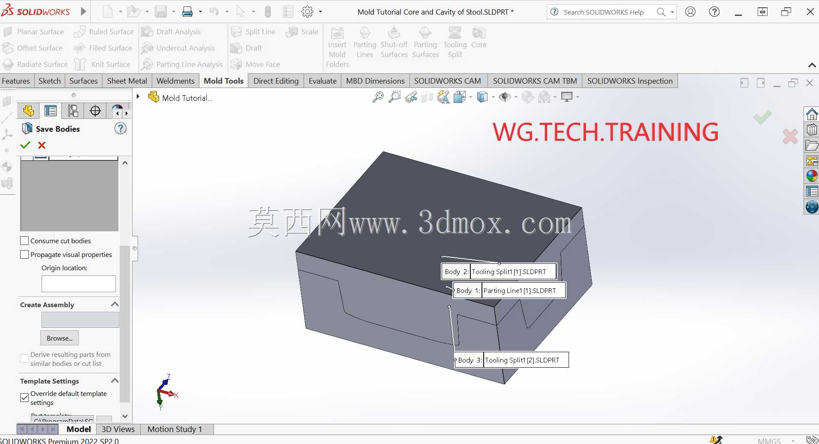Image resolution: width=819 pixels, height=444 pixels.
Task: Click the Search SOLIDWORKS Help field
Action: point(604,12)
